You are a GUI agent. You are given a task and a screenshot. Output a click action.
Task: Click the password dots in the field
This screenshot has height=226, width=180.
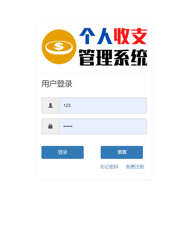point(68,126)
